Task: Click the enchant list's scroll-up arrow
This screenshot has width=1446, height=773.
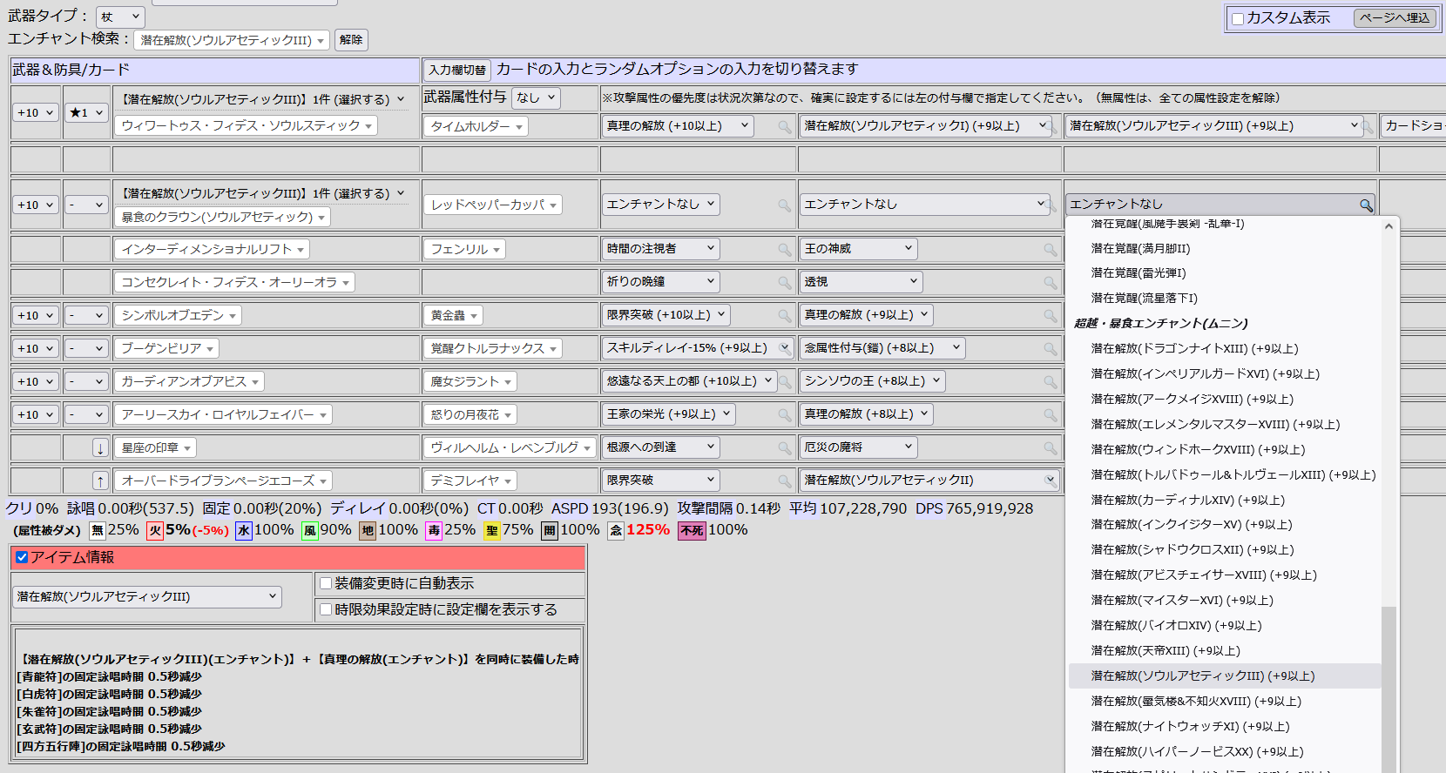Action: coord(1389,226)
